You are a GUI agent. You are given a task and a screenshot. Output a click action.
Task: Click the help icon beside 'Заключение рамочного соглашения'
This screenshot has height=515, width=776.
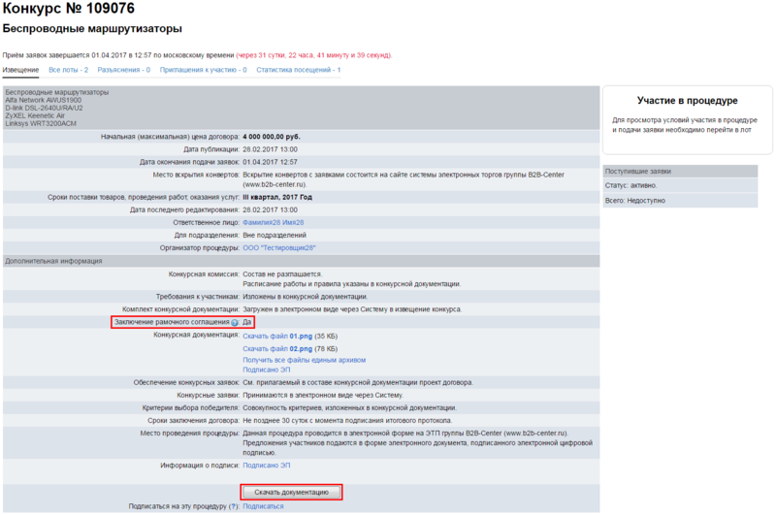click(234, 322)
